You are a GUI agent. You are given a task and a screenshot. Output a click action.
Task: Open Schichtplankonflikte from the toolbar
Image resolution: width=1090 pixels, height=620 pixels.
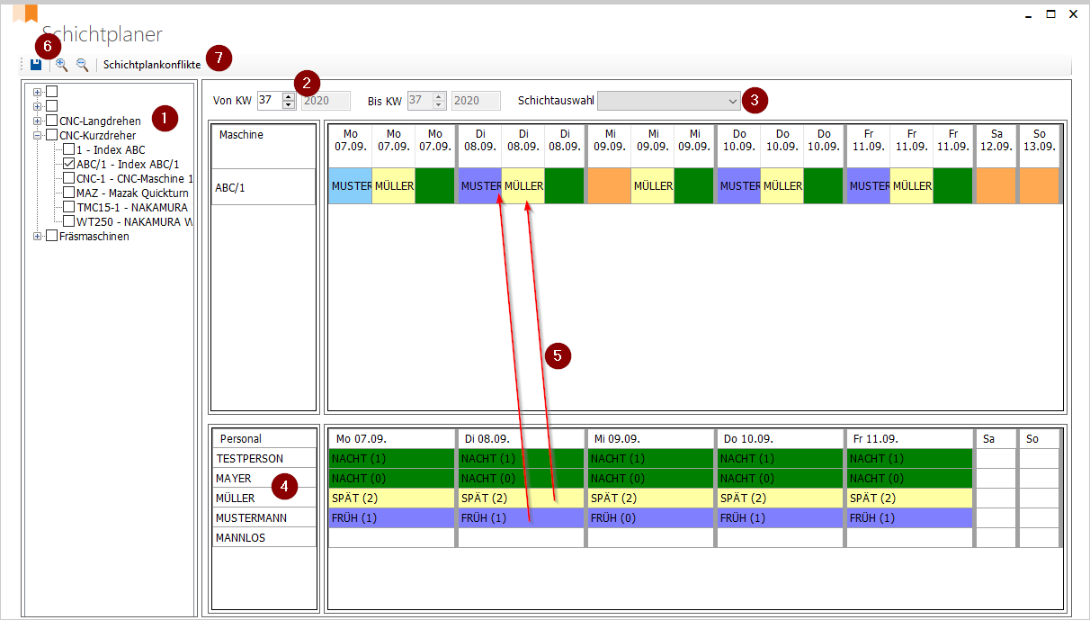(151, 65)
